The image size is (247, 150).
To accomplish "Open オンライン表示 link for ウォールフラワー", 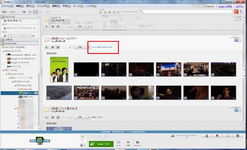I will pyautogui.click(x=102, y=47).
